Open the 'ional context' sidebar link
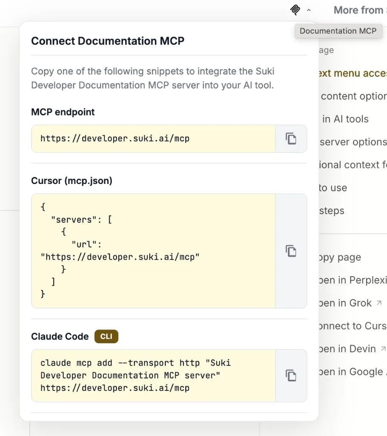Viewport: 387px width, 436px height. (353, 165)
